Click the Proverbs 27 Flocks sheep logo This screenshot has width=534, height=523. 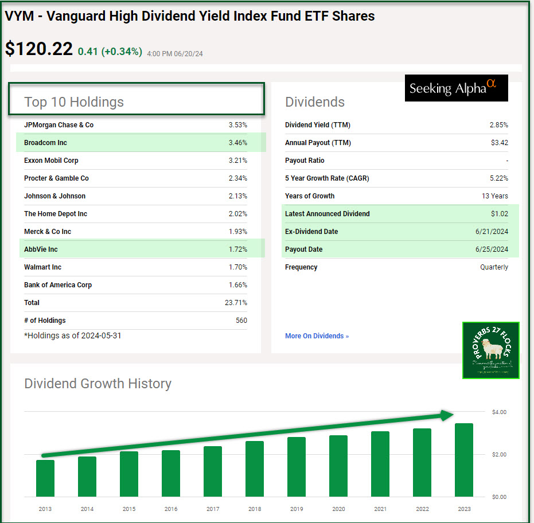pos(490,350)
